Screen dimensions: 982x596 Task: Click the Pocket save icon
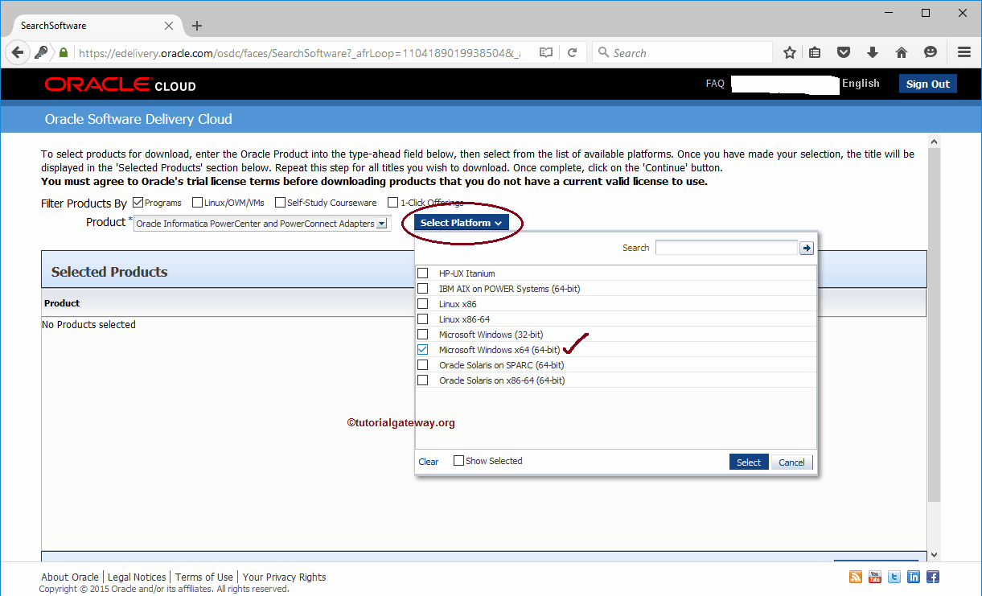pos(844,52)
